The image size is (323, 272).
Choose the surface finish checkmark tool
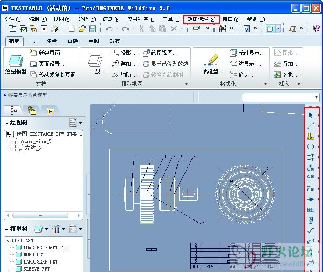pos(311,231)
